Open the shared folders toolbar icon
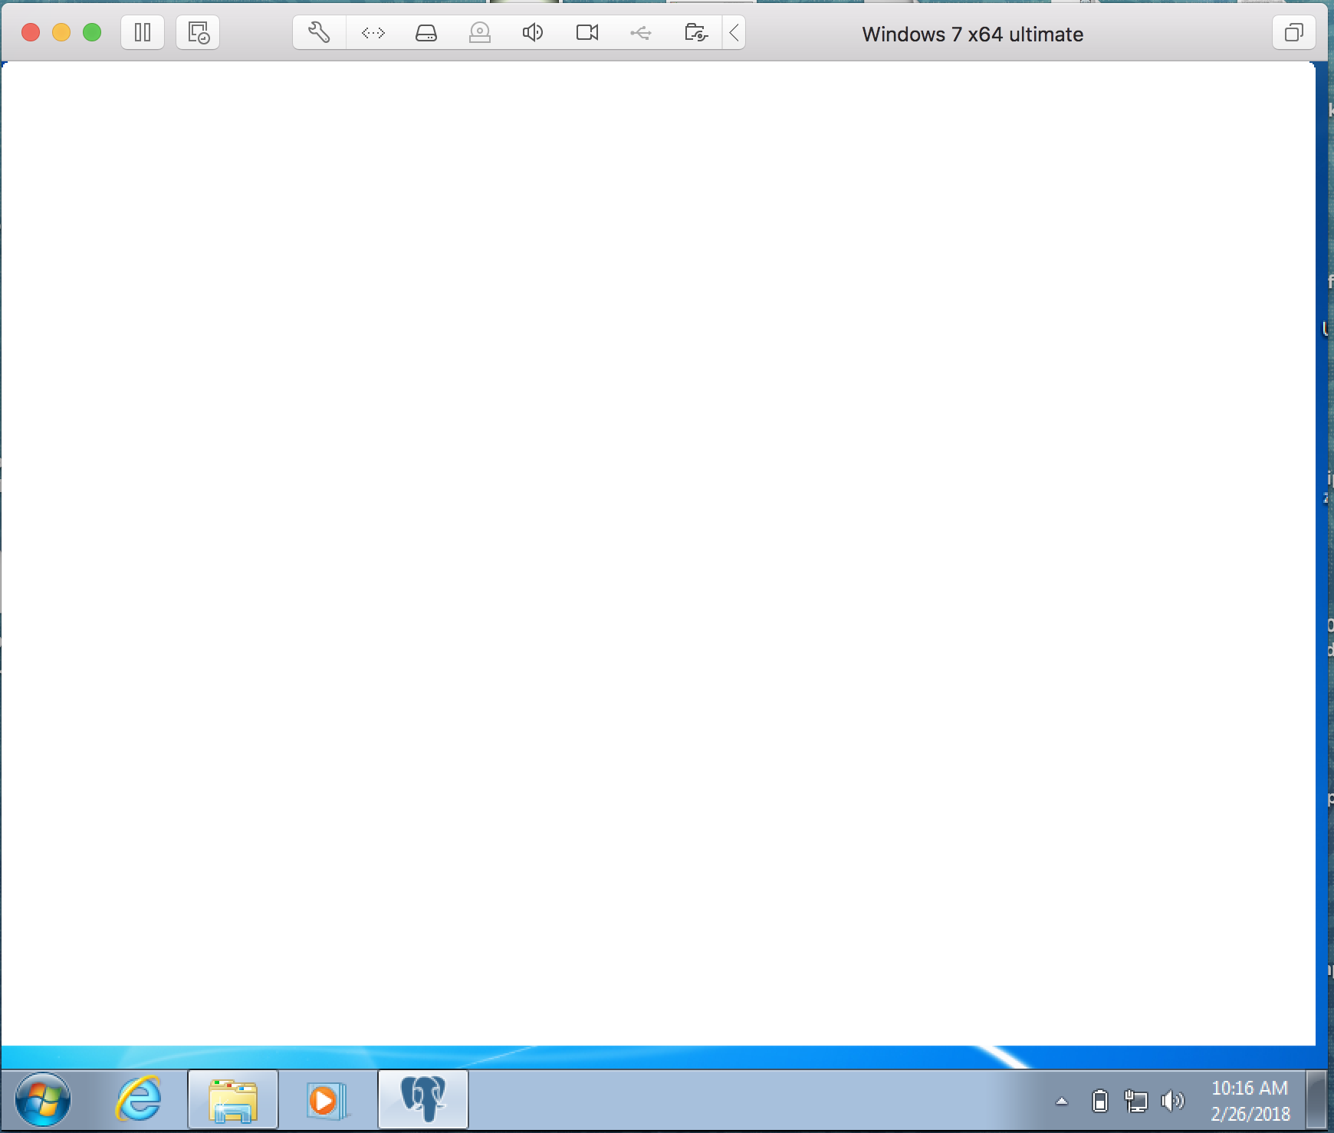The image size is (1334, 1133). coord(695,33)
